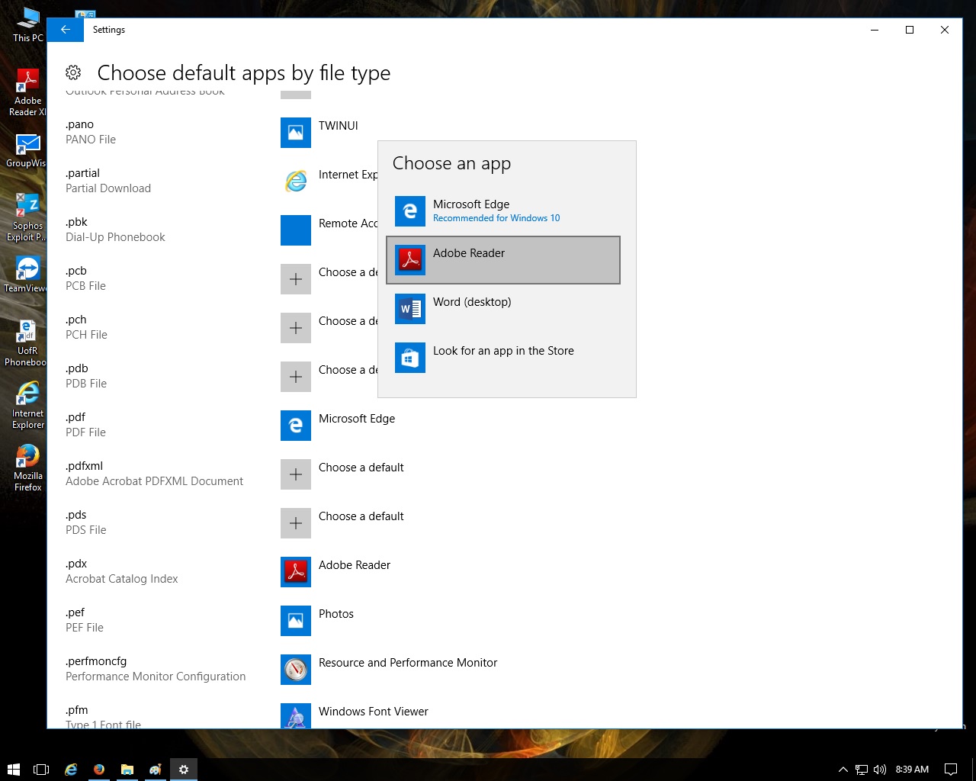Click the Settings app taskbar icon
976x781 pixels.
pos(184,770)
